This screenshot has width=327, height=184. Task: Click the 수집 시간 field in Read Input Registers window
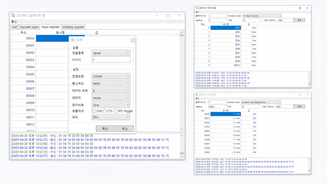(284, 107)
